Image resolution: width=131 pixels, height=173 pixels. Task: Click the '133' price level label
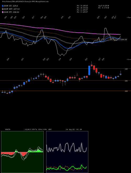click(126, 69)
